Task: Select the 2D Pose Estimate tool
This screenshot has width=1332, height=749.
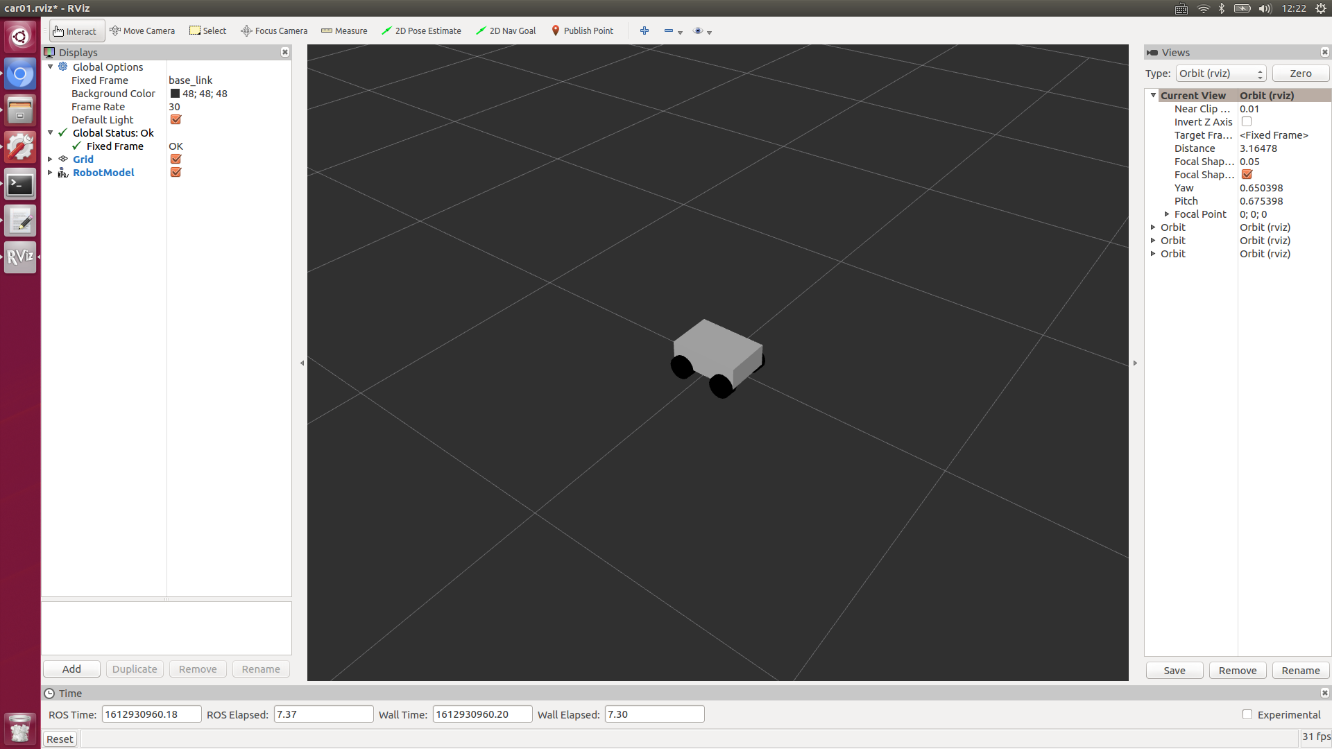Action: click(x=421, y=31)
